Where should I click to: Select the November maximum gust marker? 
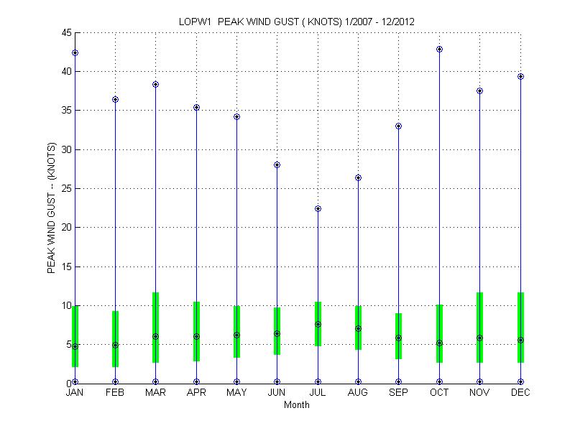pyautogui.click(x=479, y=91)
